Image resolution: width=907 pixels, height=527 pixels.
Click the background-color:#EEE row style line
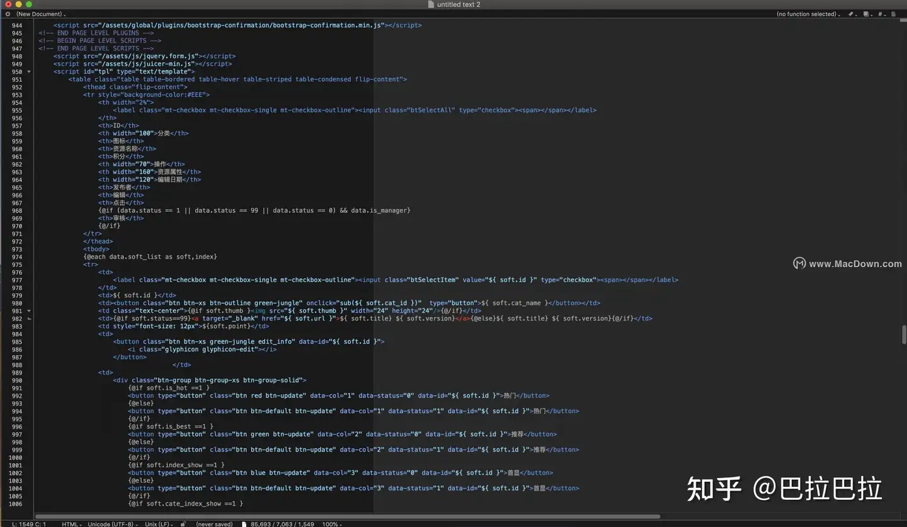(x=146, y=95)
